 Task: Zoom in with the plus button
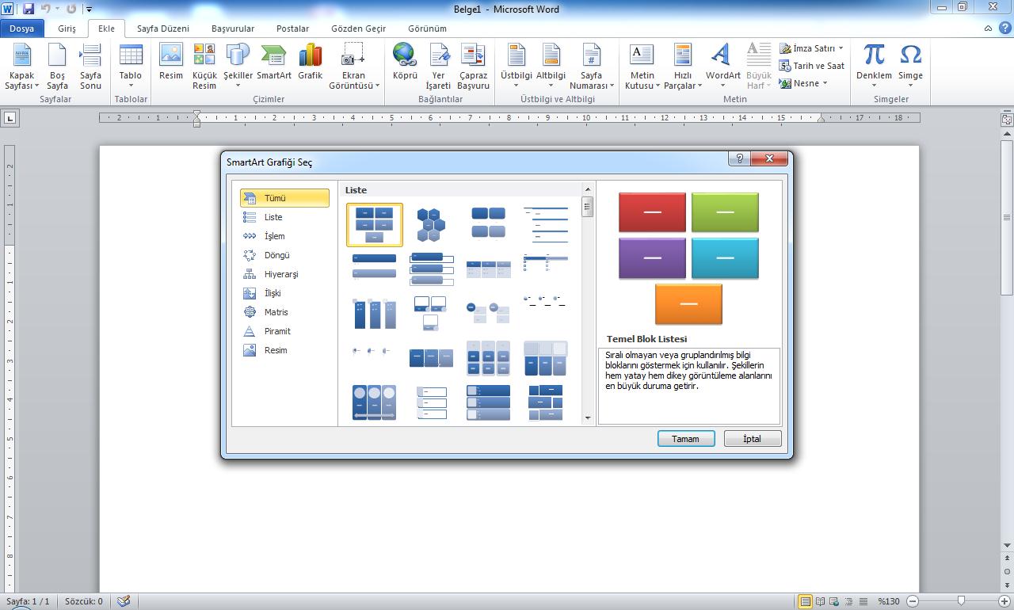click(x=1006, y=601)
